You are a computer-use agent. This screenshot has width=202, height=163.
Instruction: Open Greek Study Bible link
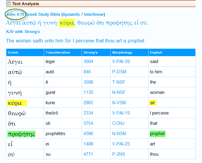pyautogui.click(x=43, y=14)
